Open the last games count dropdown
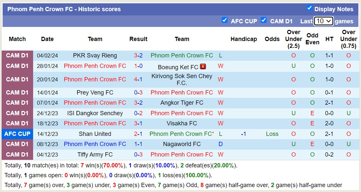The image size is (361, 192). (x=324, y=21)
